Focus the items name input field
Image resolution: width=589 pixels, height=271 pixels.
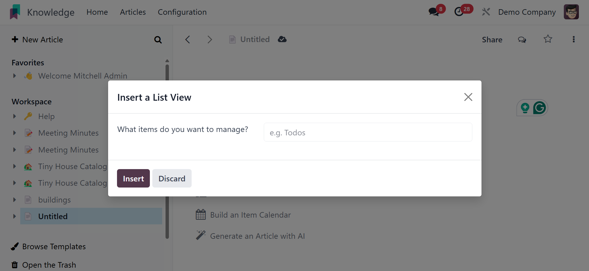(x=368, y=132)
